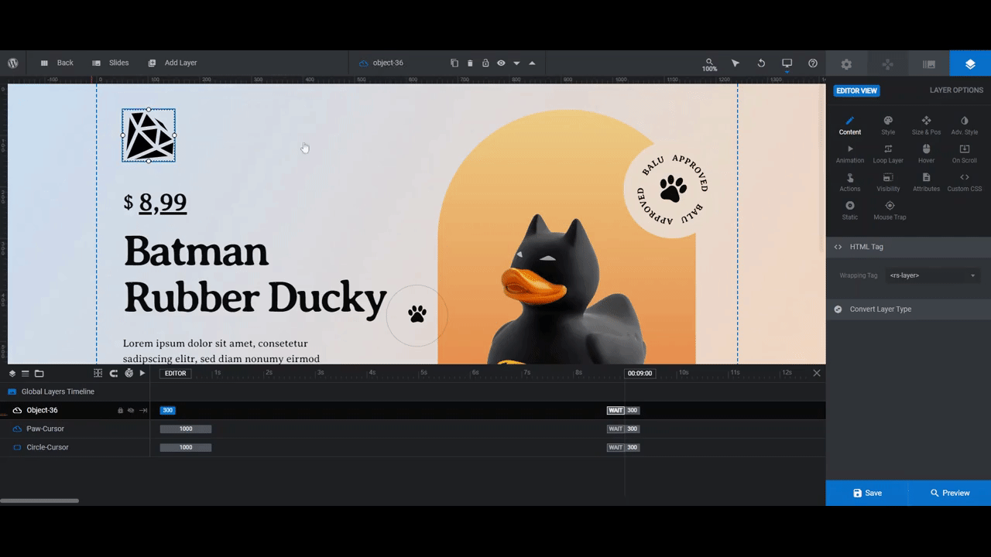The width and height of the screenshot is (991, 557).
Task: Toggle layer lock in top toolbar
Action: [485, 63]
